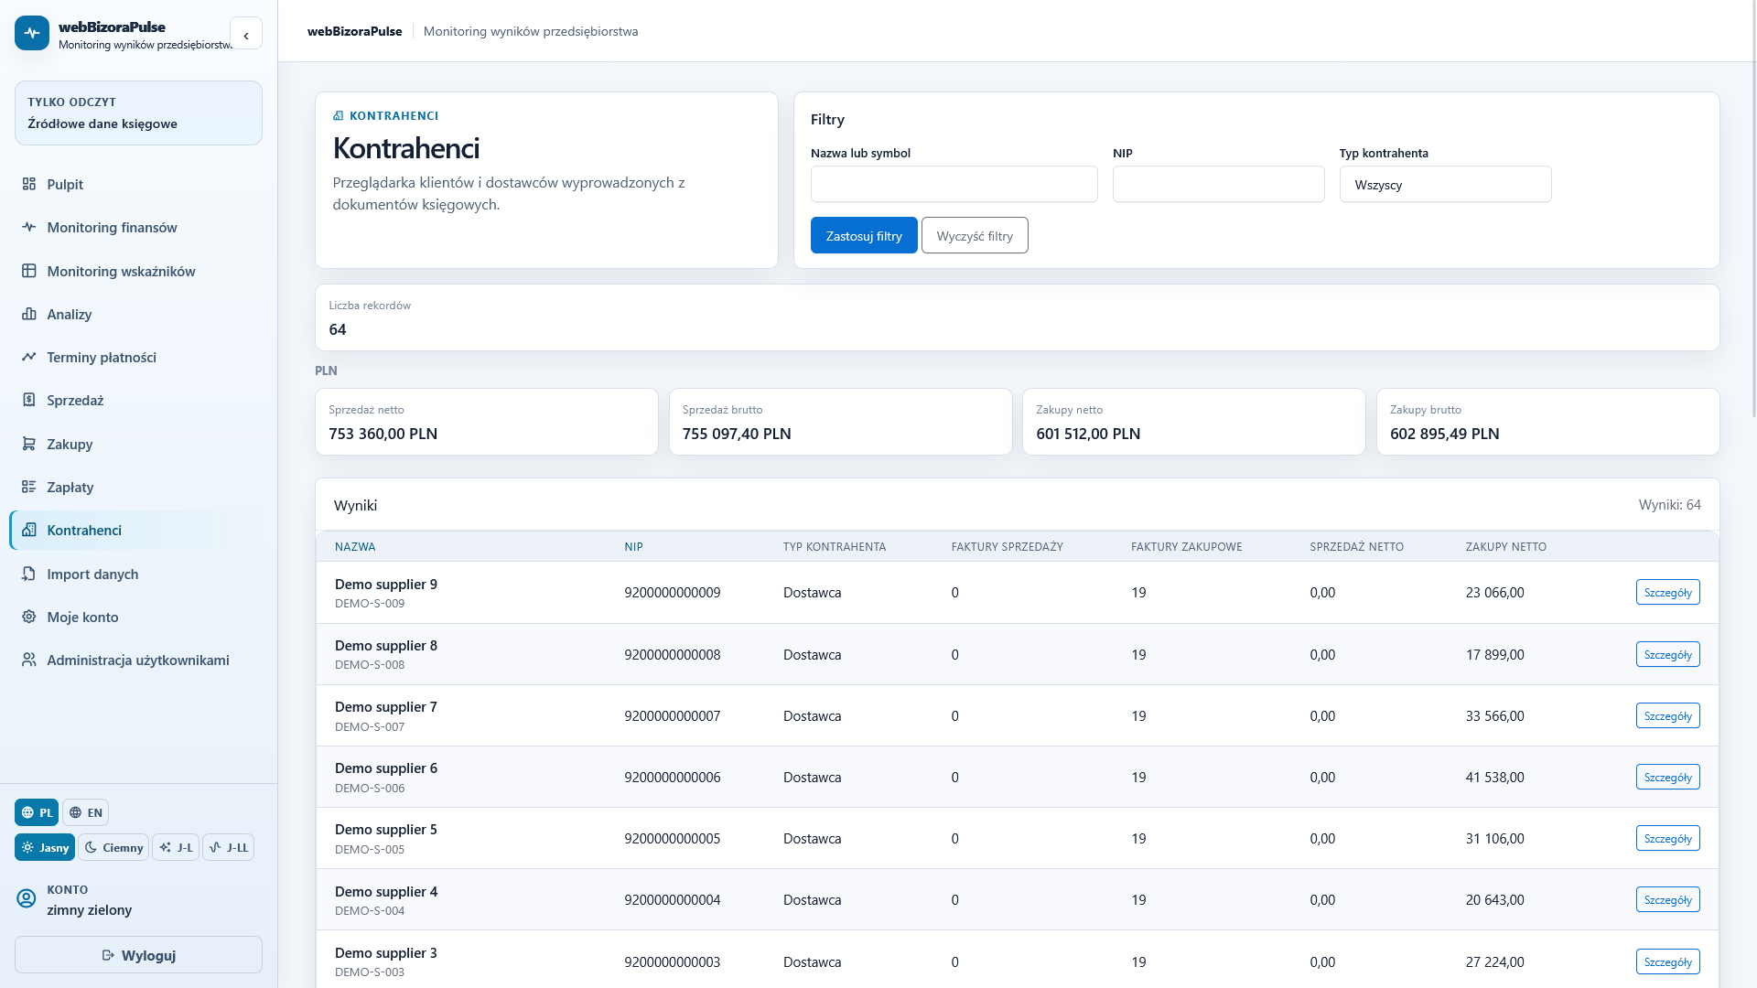Click the Monitoring finansów pulse icon

click(x=29, y=227)
